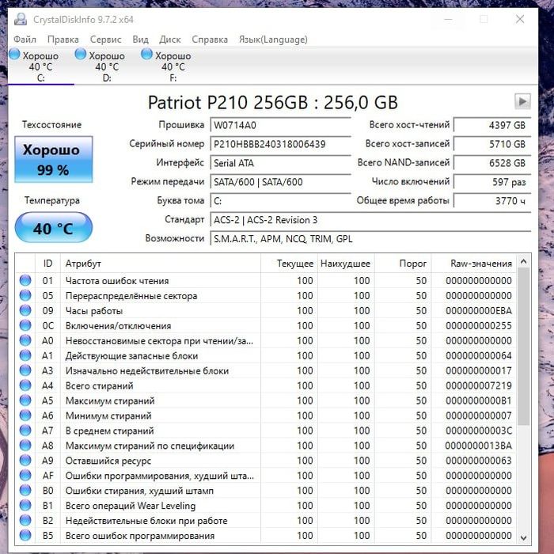Click the attribute list scrollbar thumb

524,347
